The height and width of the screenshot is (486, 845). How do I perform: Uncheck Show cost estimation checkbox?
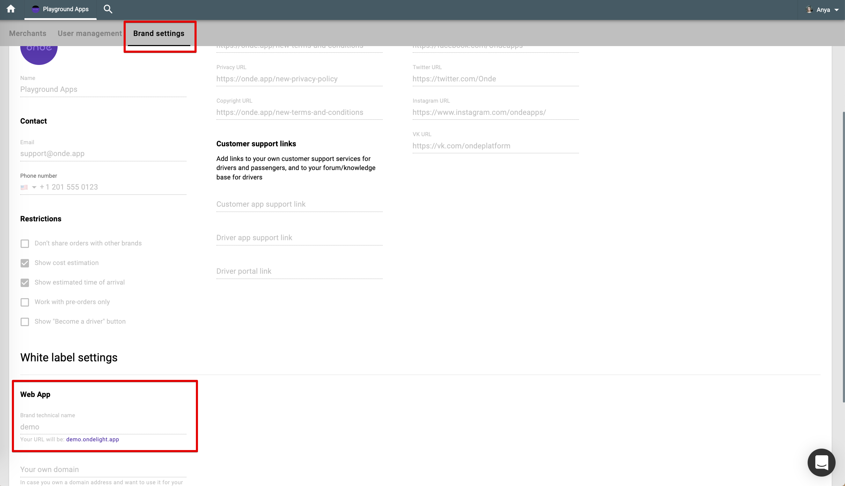pyautogui.click(x=25, y=263)
